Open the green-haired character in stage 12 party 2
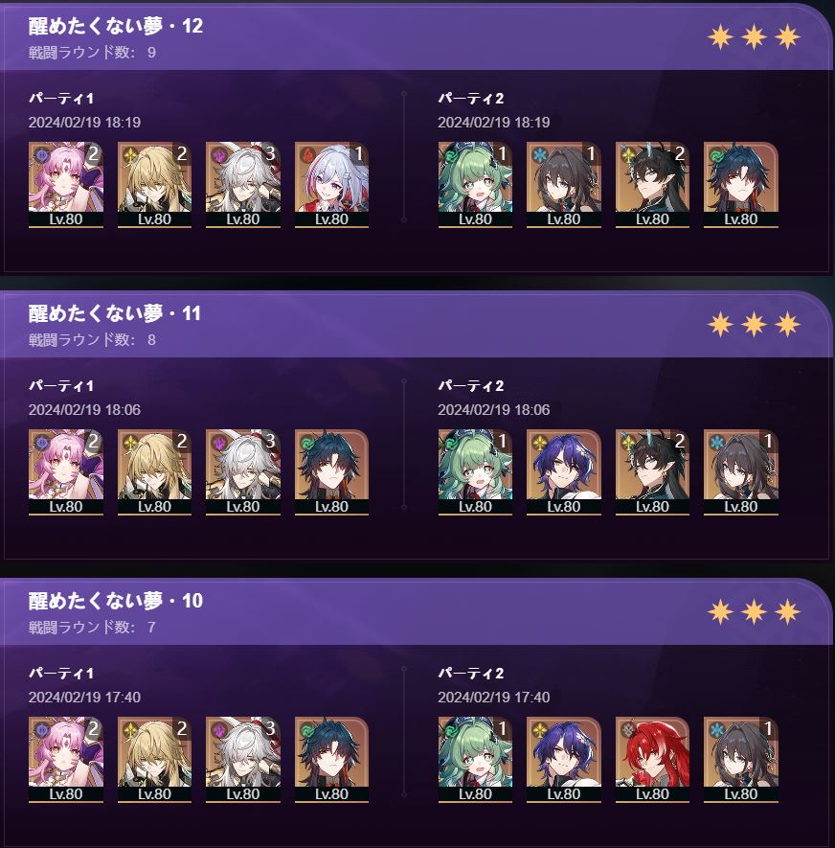835x848 pixels. point(475,185)
